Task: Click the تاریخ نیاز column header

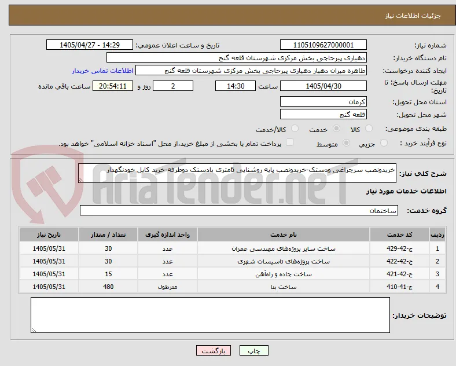Action: [x=49, y=235]
